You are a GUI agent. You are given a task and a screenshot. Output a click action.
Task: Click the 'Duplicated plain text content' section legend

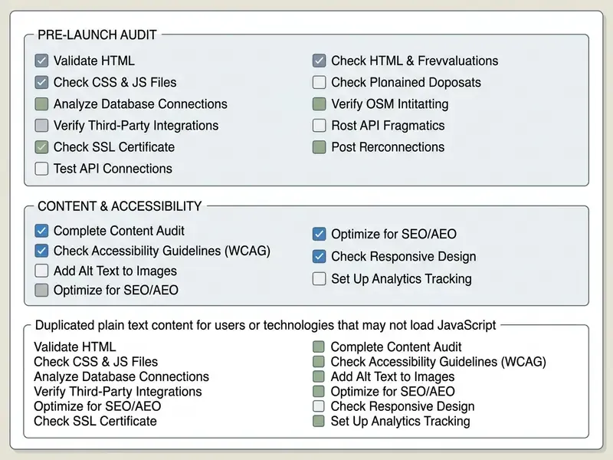265,325
